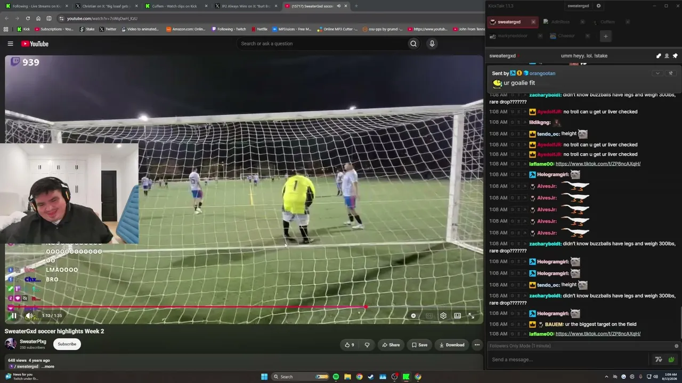This screenshot has width=682, height=383.
Task: Subscribe to the SweaterPlxg channel
Action: pos(67,344)
